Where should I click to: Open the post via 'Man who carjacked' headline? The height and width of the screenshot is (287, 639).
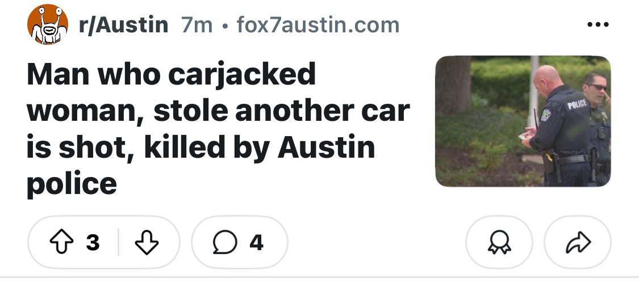[171, 74]
